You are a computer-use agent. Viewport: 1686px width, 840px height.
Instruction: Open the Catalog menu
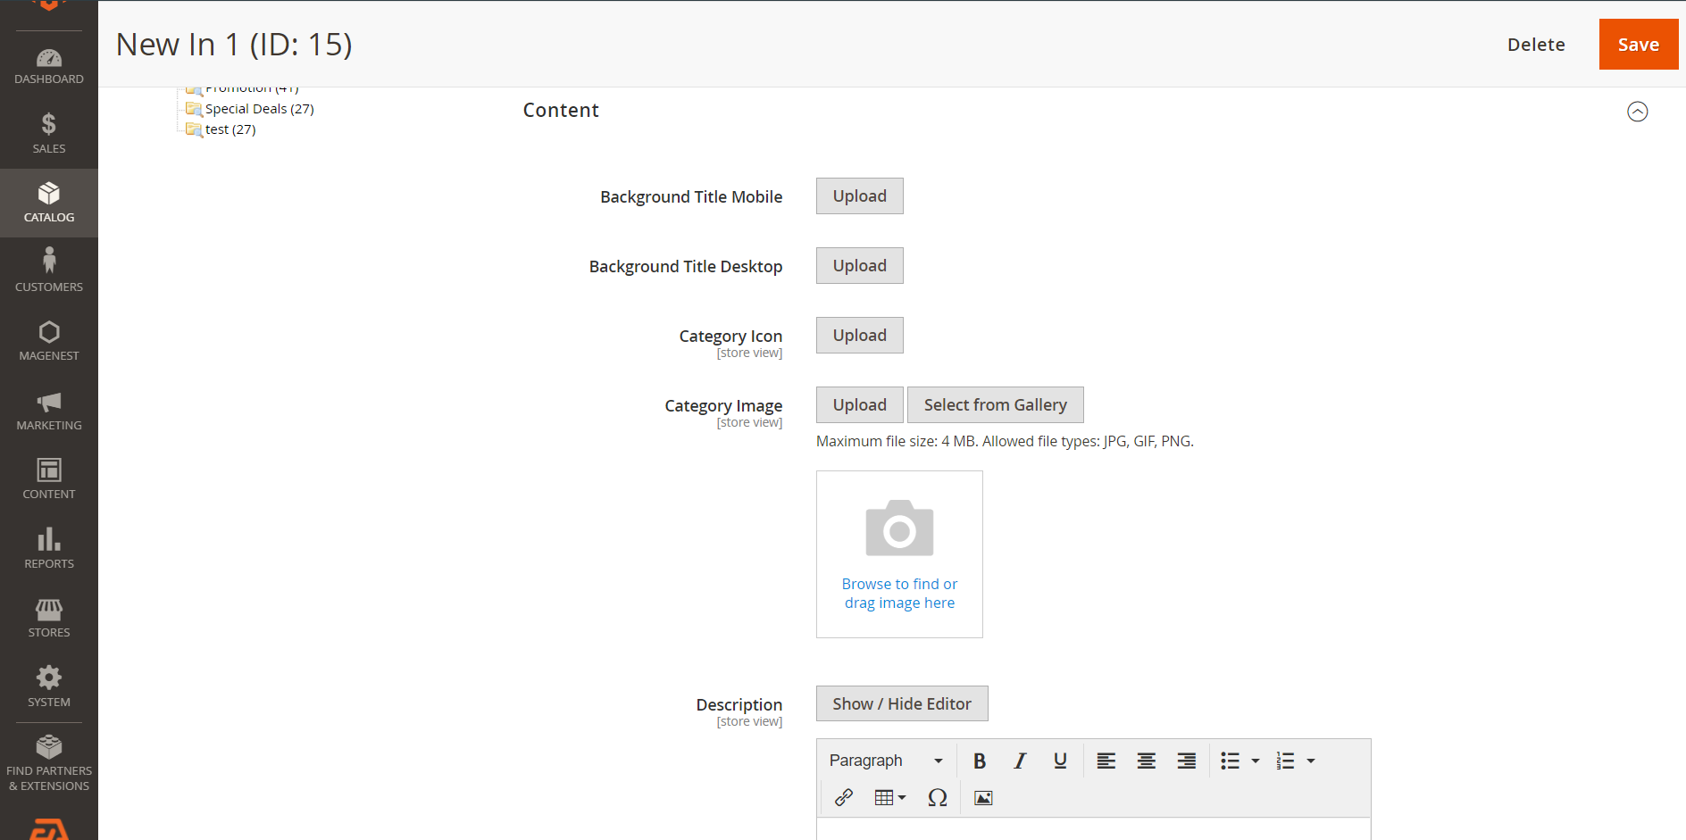point(49,204)
